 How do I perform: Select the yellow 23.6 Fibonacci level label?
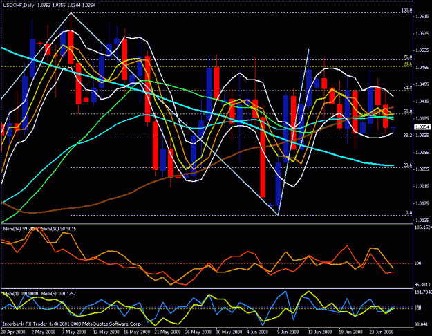(x=408, y=64)
